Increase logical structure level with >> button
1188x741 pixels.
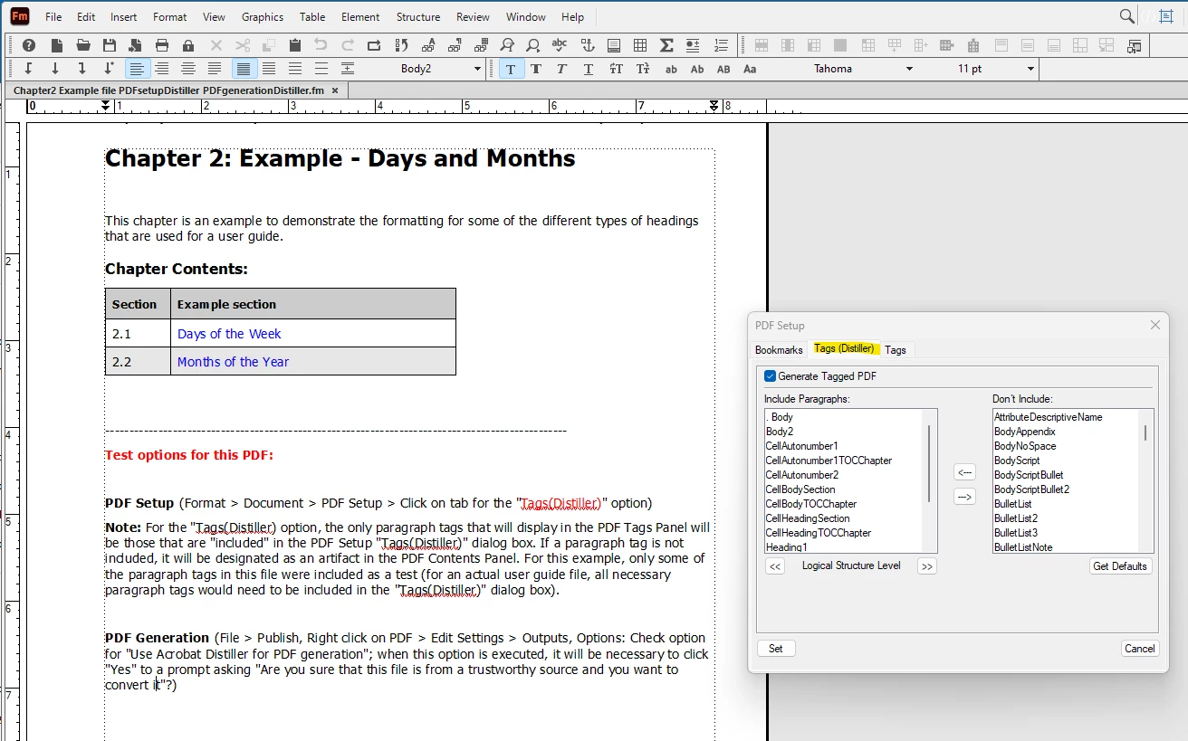click(x=926, y=566)
